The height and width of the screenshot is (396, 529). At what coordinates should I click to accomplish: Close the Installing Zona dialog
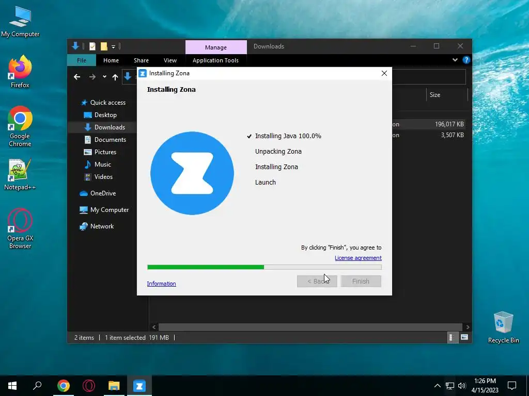[384, 73]
